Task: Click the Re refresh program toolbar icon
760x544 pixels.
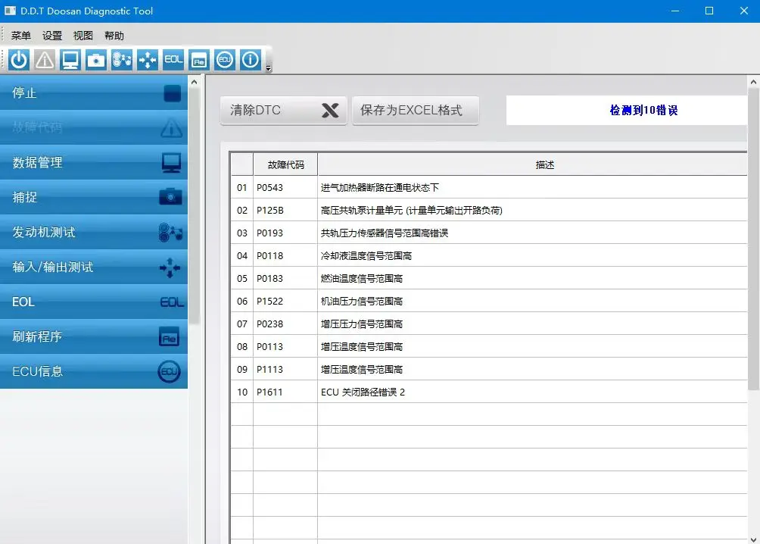Action: [199, 60]
